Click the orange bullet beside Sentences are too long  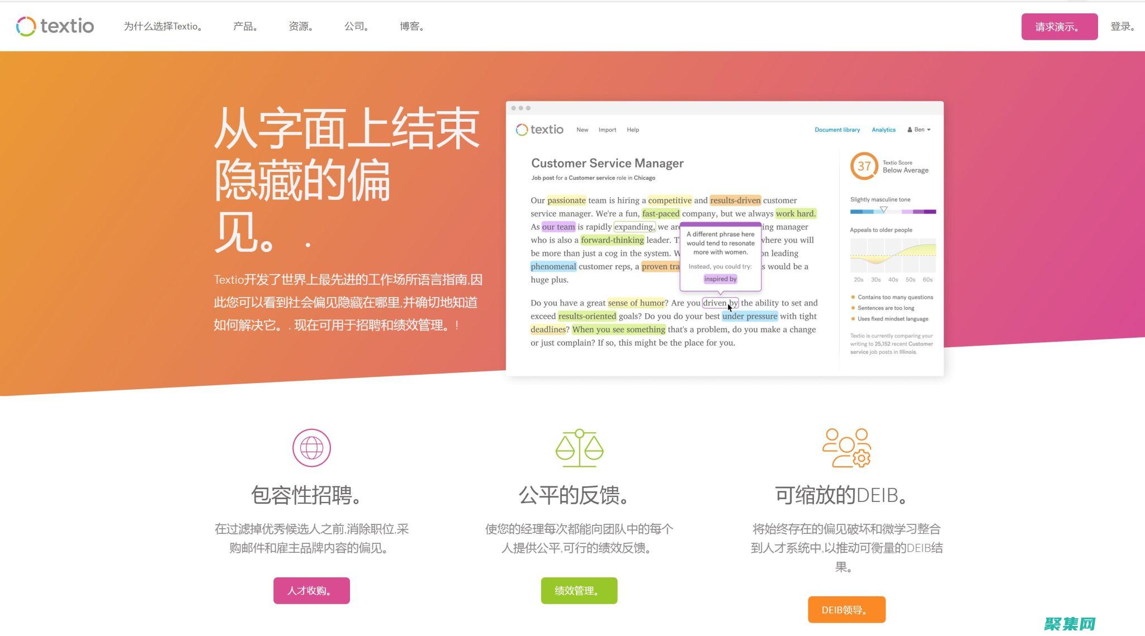click(853, 308)
